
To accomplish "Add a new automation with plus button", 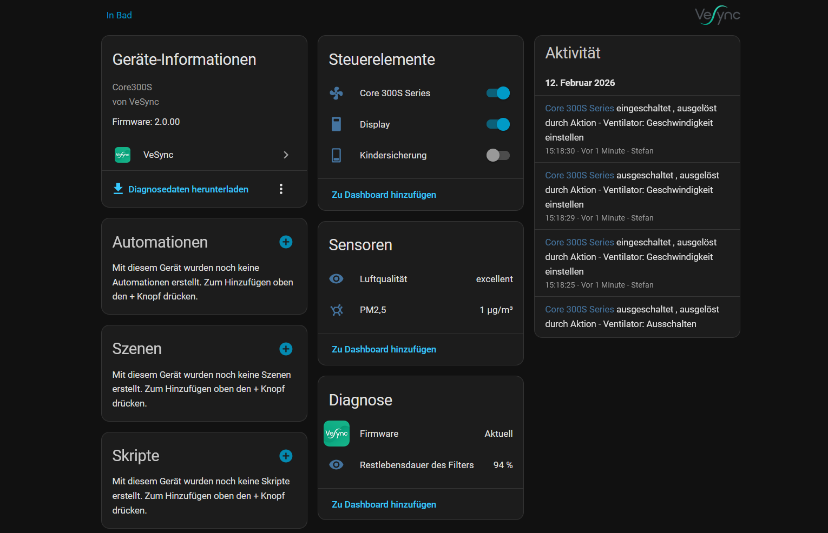I will pyautogui.click(x=286, y=242).
